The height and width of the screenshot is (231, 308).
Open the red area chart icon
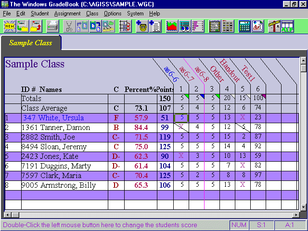pyautogui.click(x=171, y=26)
